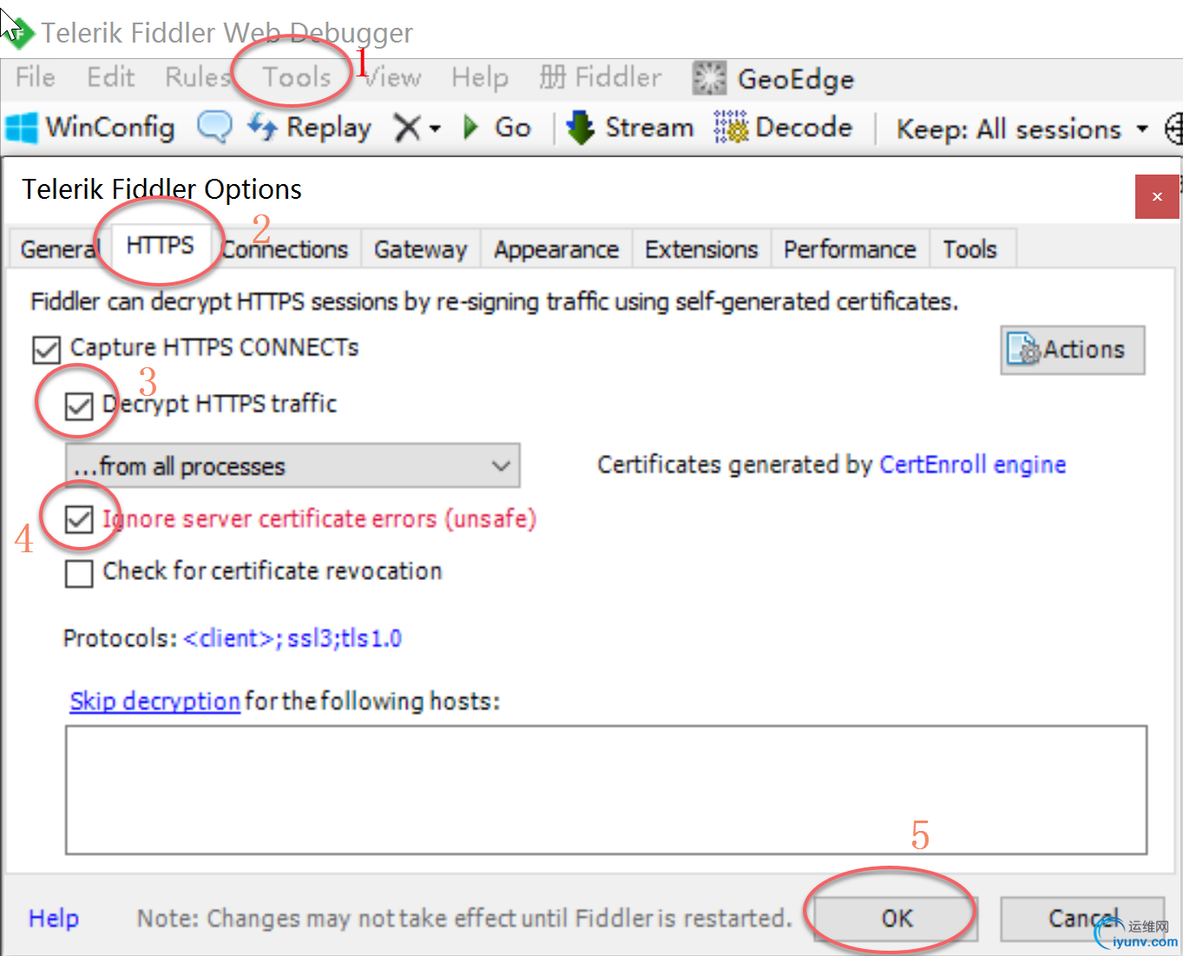
Task: Toggle Stream mode in toolbar
Action: click(x=630, y=128)
